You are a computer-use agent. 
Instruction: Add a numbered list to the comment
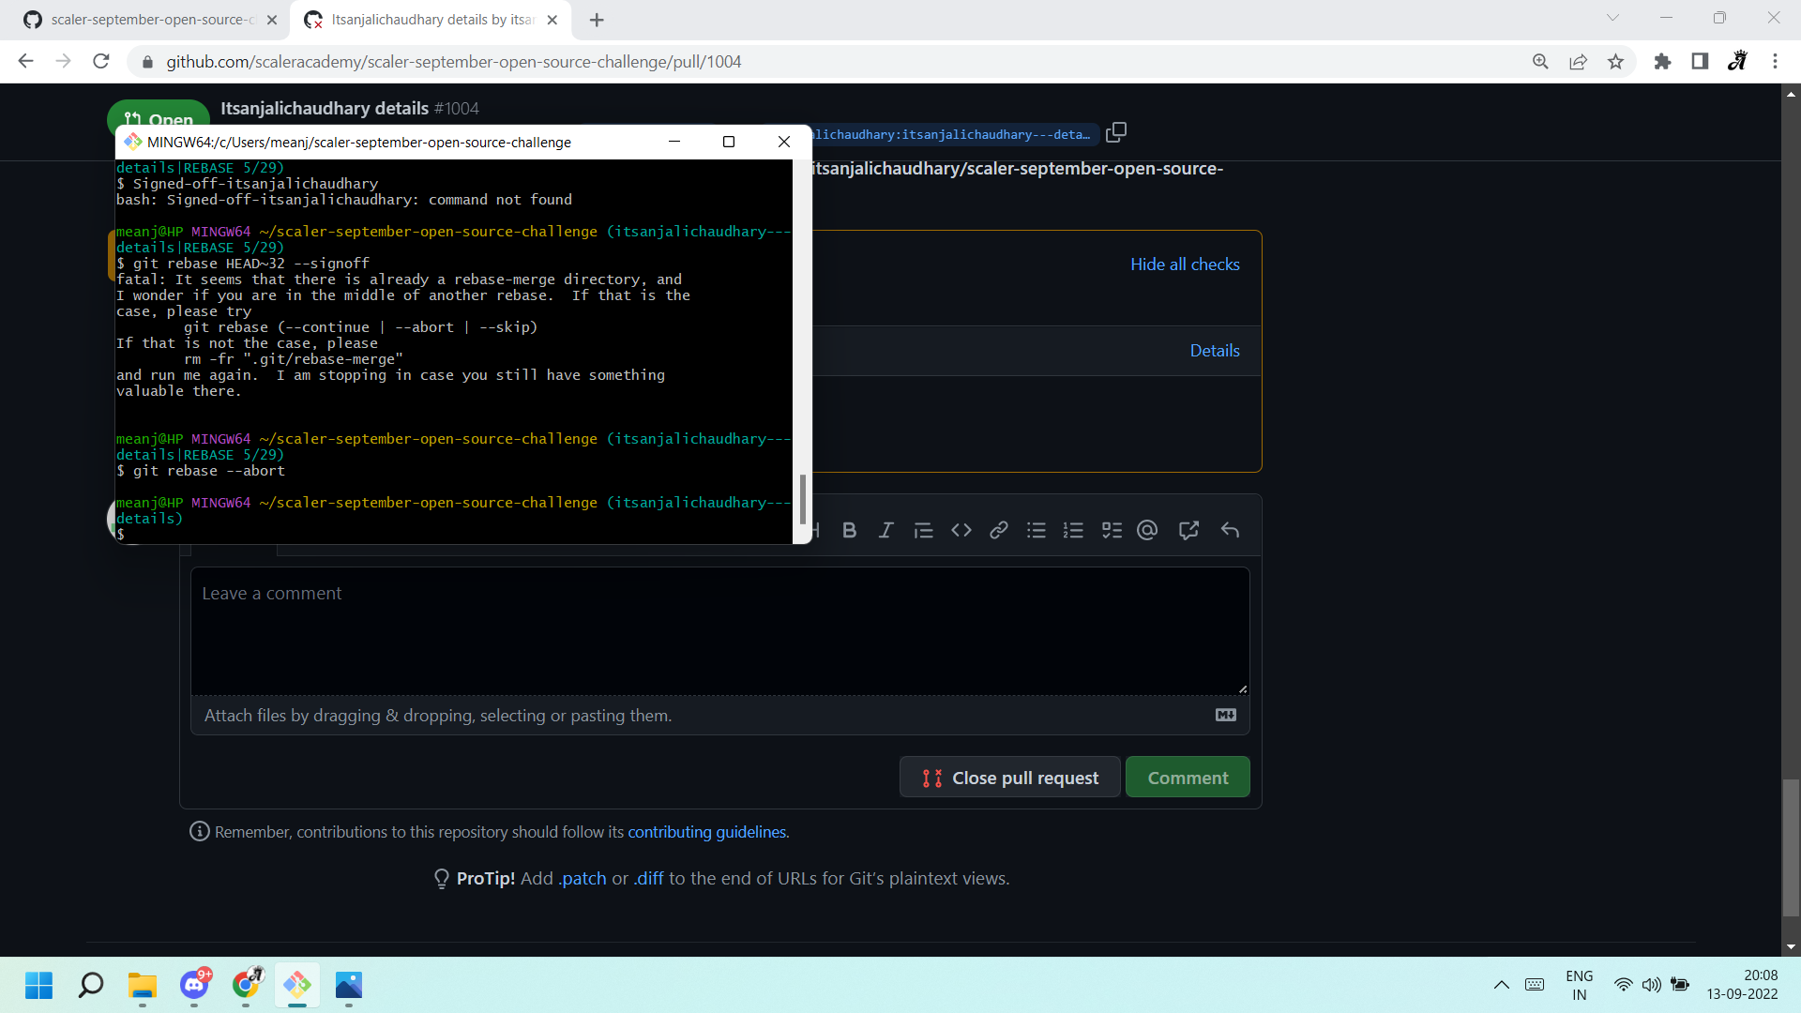coord(1073,530)
